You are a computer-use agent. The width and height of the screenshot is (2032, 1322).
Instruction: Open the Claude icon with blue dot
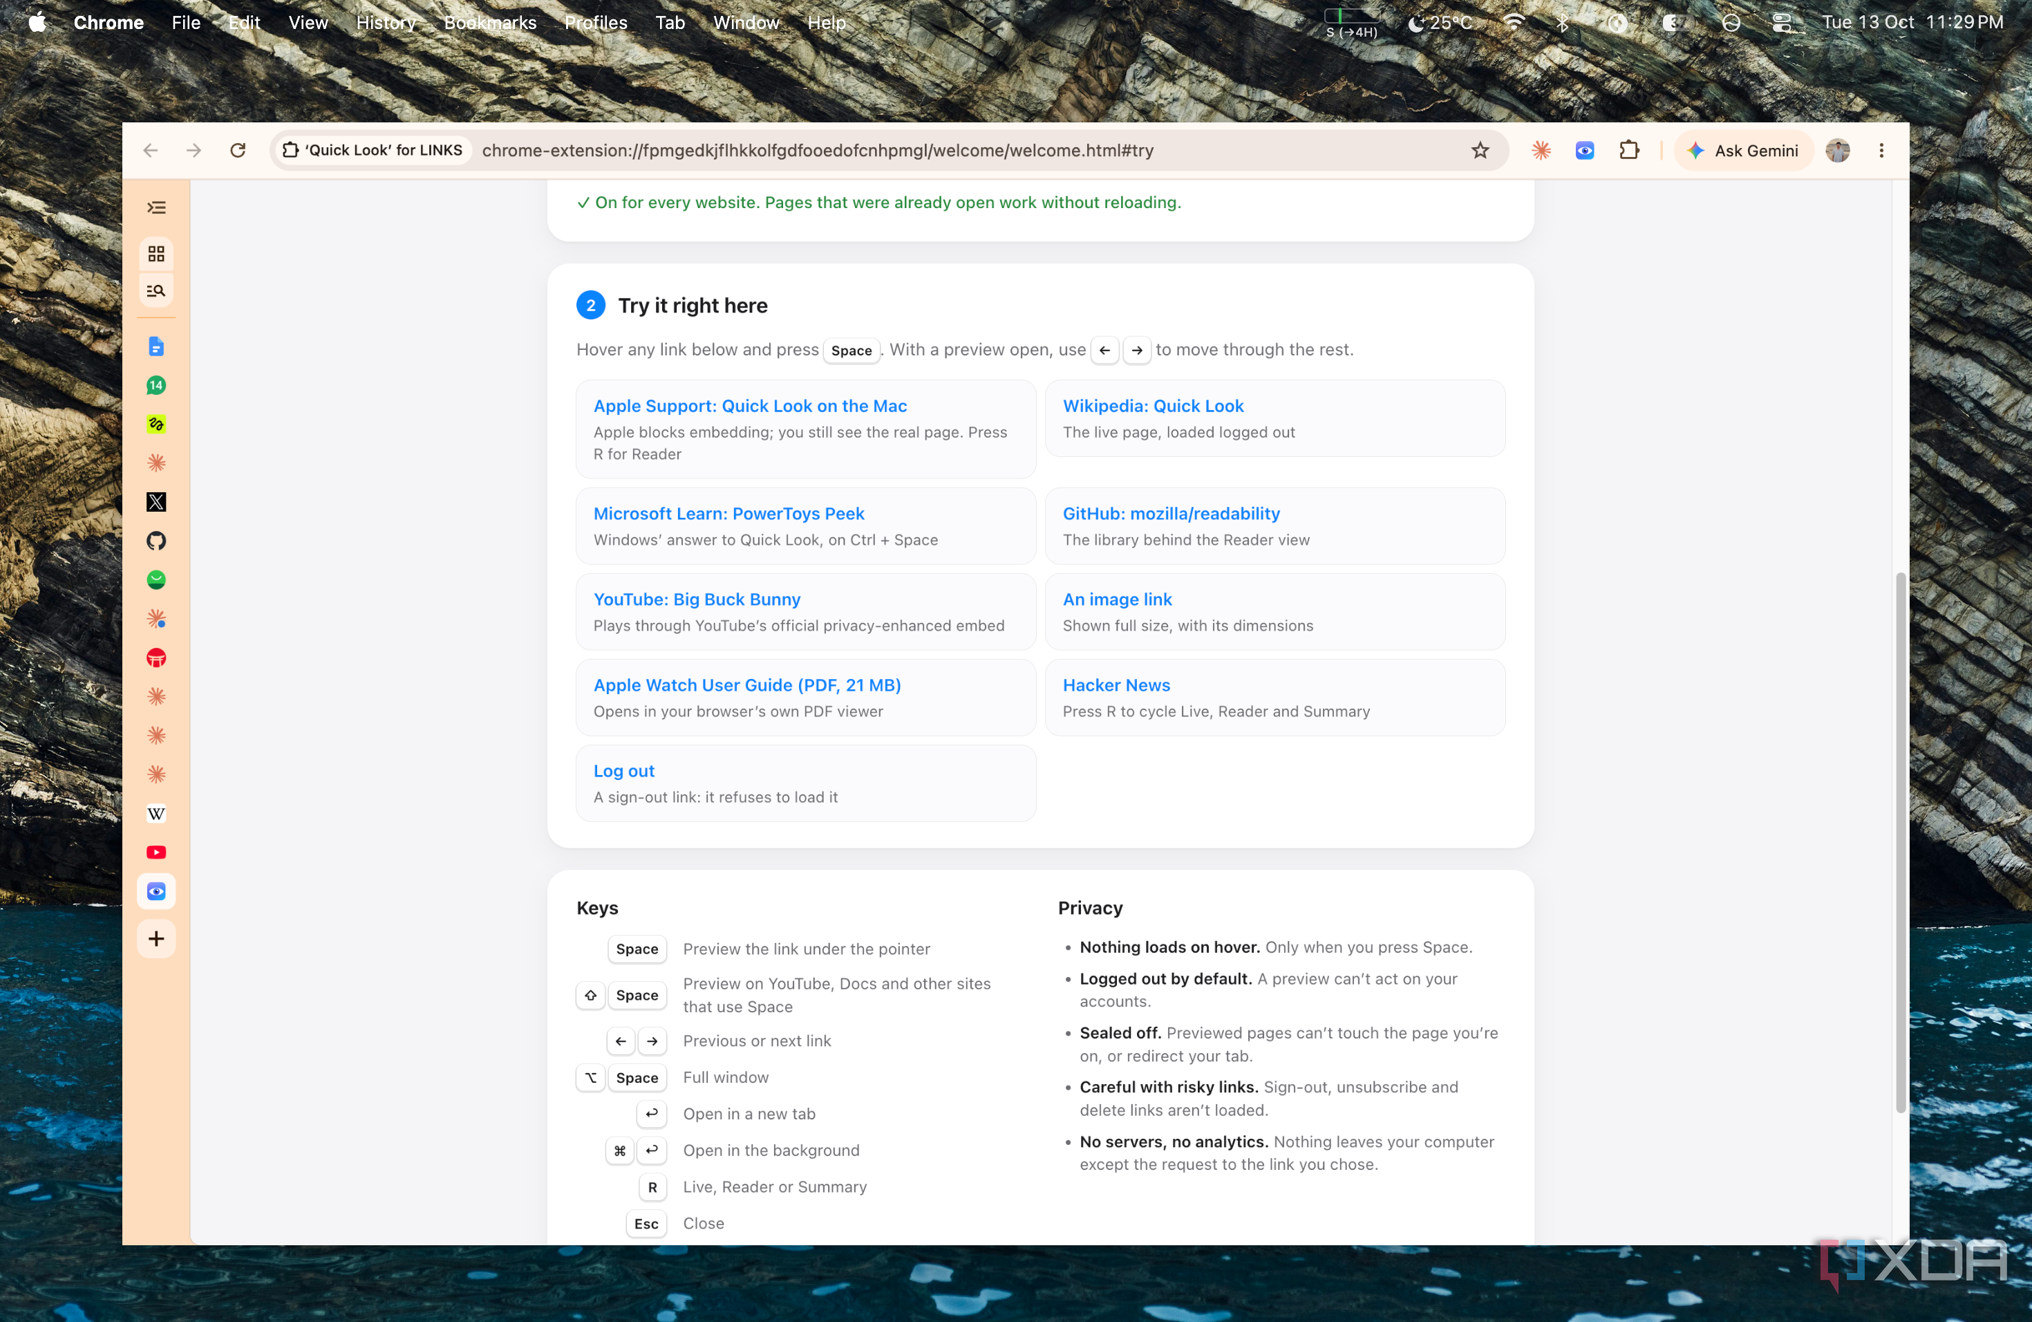[156, 618]
